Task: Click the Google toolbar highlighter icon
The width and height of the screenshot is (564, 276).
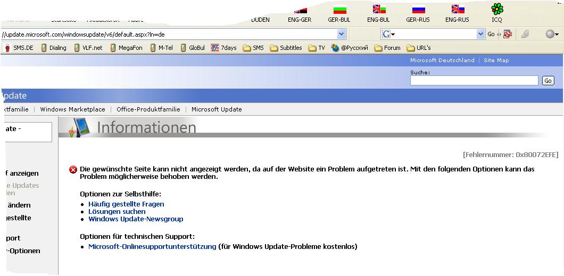Action: 525,34
